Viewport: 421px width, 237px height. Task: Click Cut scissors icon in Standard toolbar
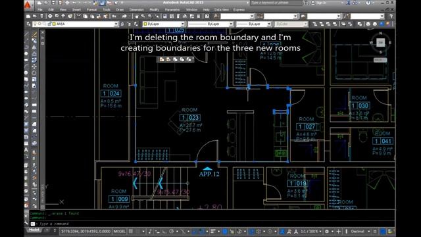click(x=79, y=16)
